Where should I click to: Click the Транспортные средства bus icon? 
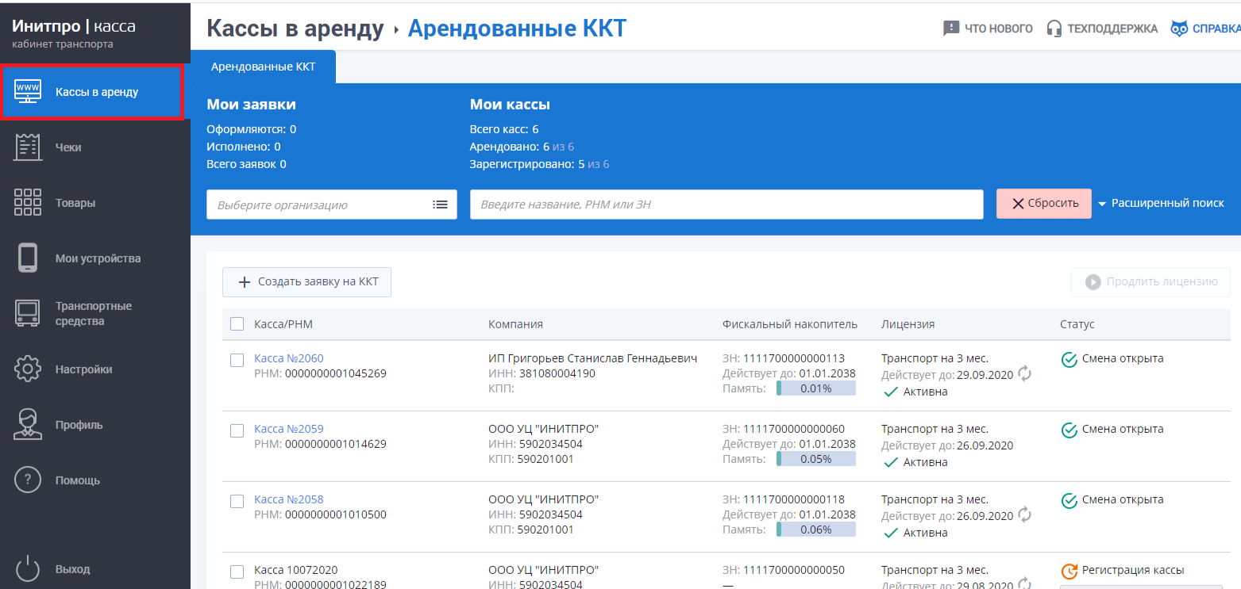coord(28,314)
